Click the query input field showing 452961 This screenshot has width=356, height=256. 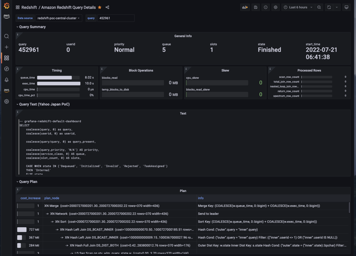pyautogui.click(x=116, y=18)
